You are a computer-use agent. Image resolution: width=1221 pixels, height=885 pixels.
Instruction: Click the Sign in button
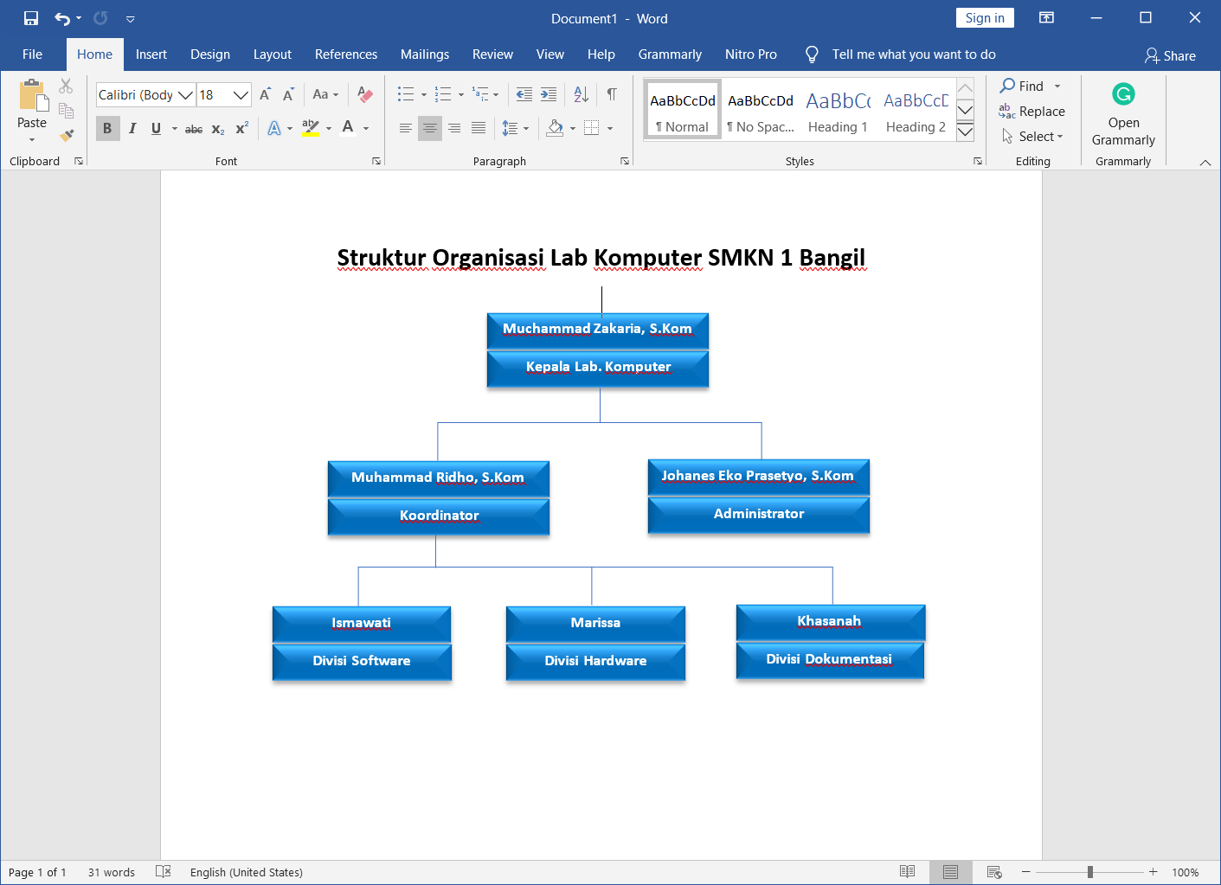(985, 18)
